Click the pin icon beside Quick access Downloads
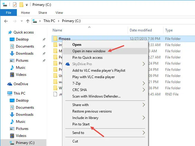Image resolution: width=195 pixels, height=146 pixels. 44,53
